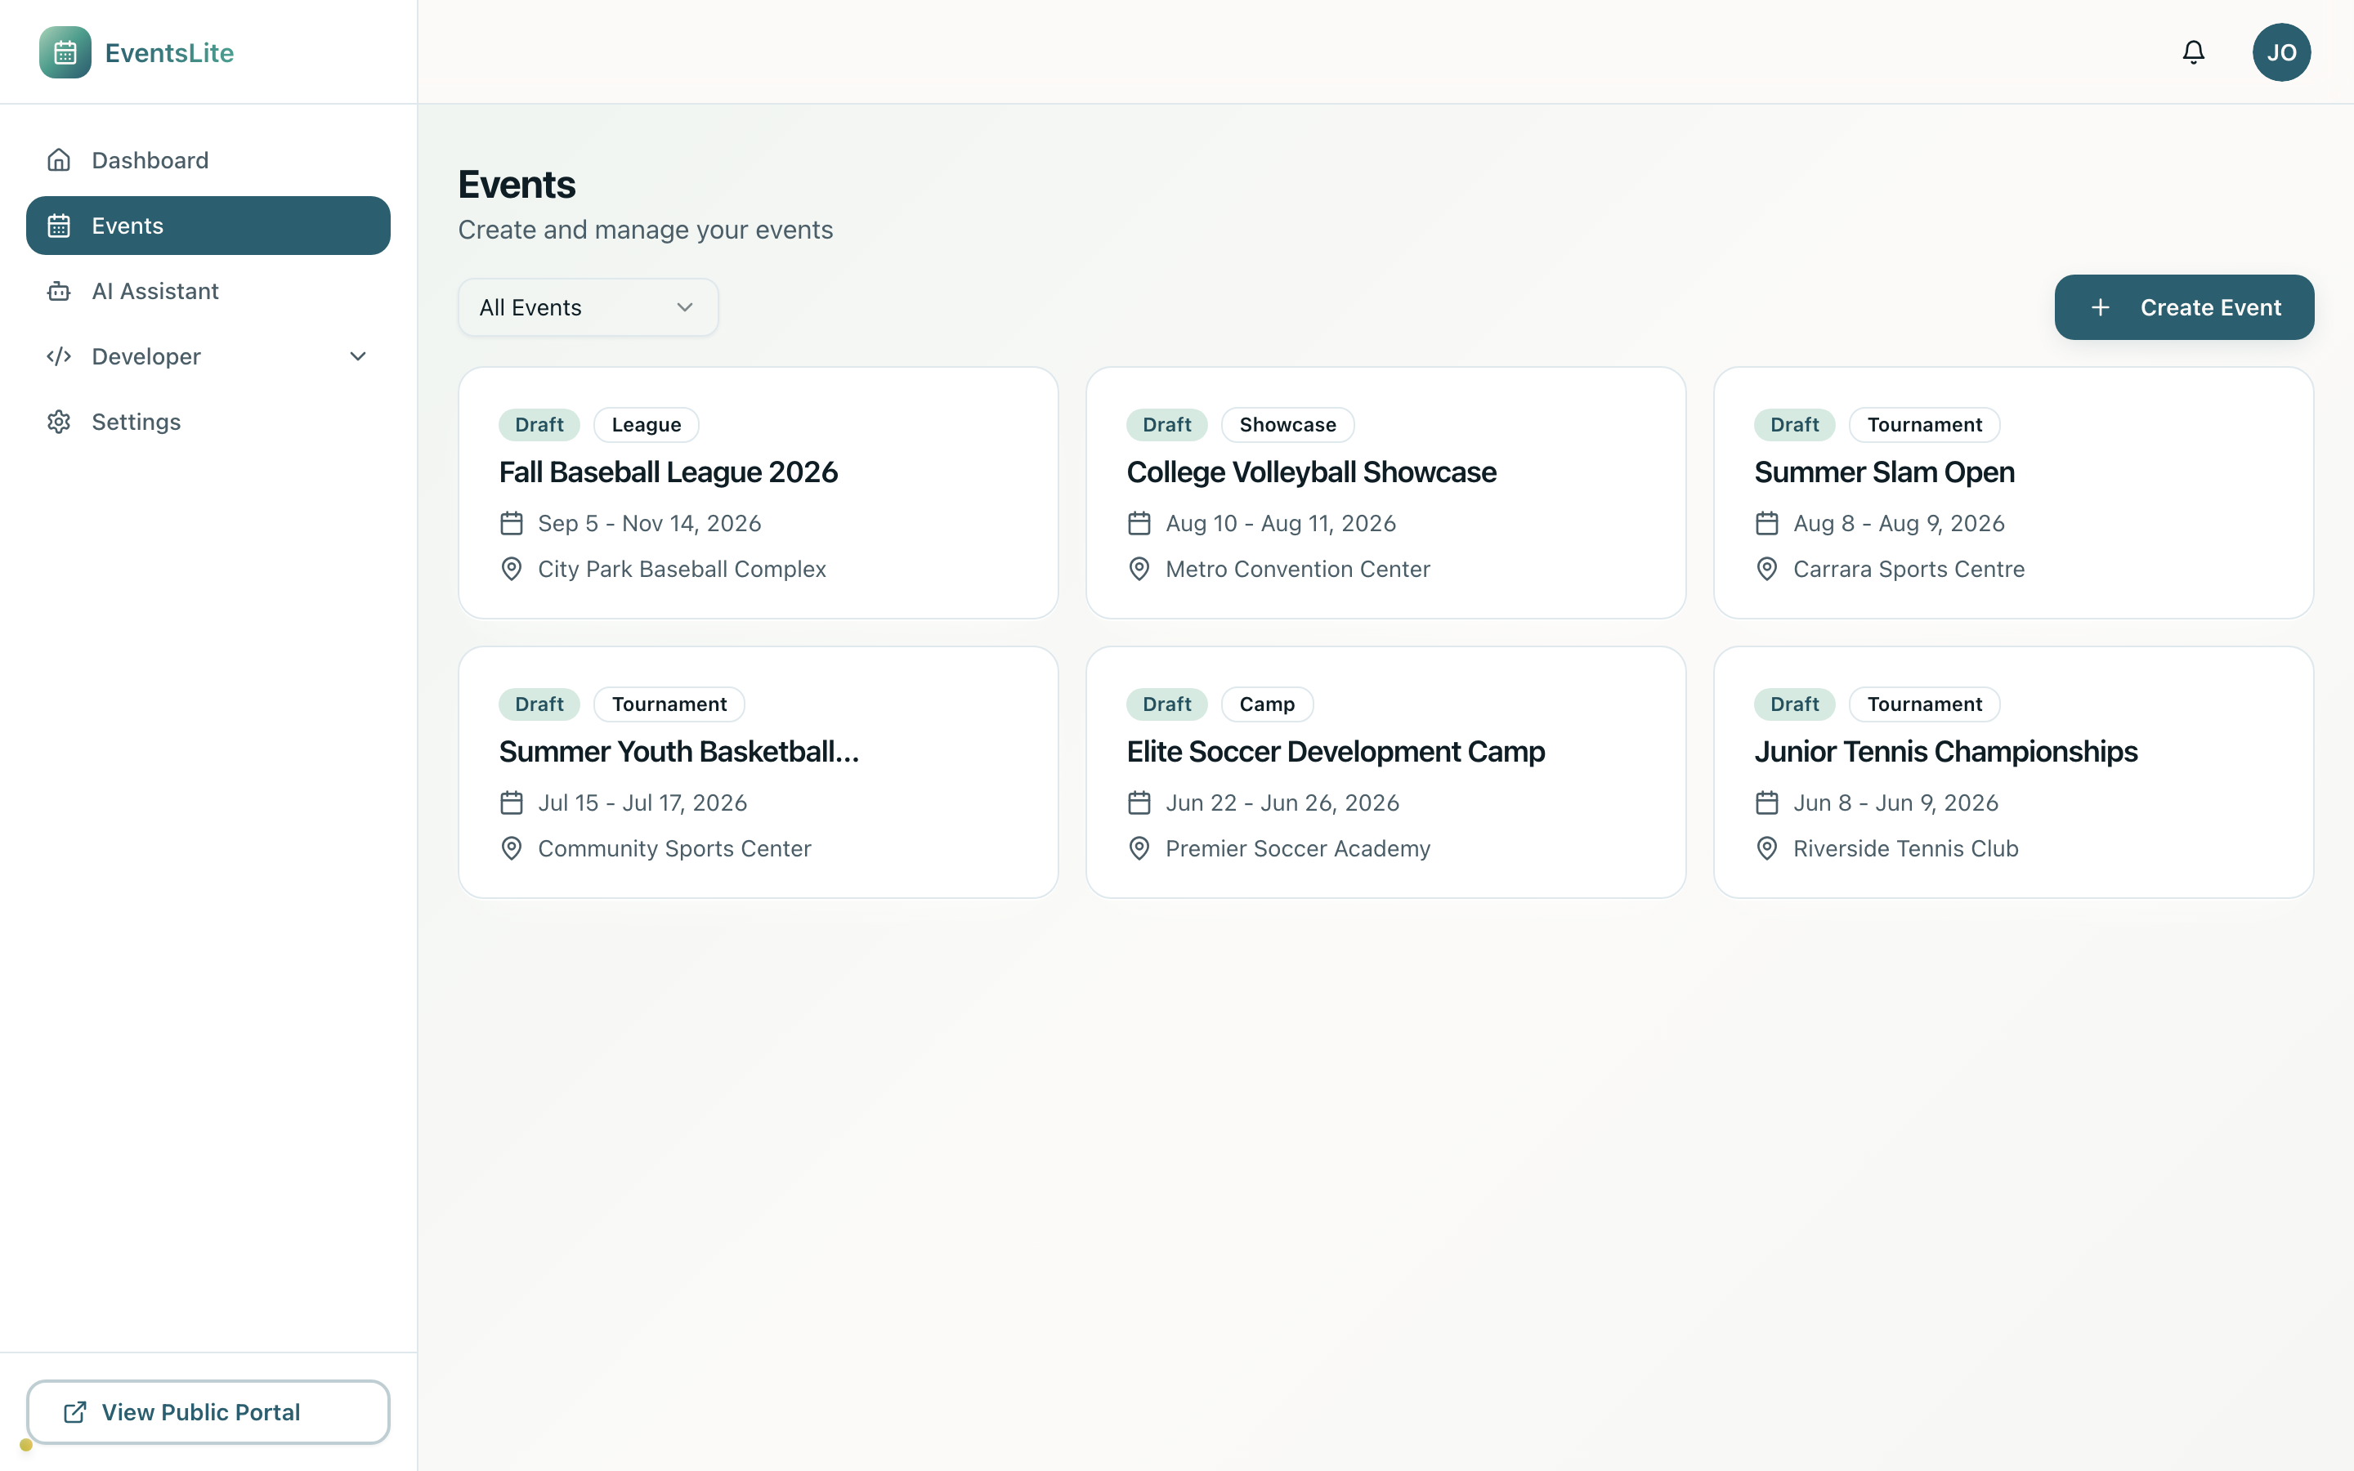Click the Developer code brackets icon
The height and width of the screenshot is (1471, 2354).
pyautogui.click(x=60, y=356)
